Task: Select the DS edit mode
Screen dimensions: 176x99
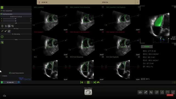Action: tap(9, 26)
